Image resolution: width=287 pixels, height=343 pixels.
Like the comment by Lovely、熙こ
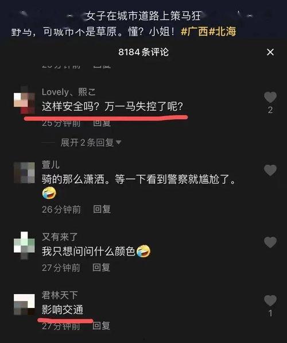270,97
